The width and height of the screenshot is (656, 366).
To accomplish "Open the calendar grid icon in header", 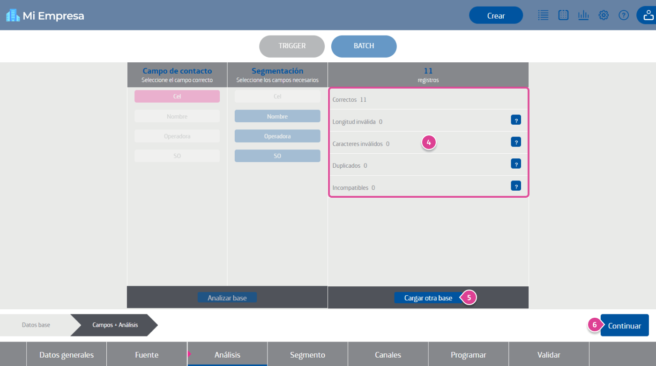I will (x=563, y=15).
